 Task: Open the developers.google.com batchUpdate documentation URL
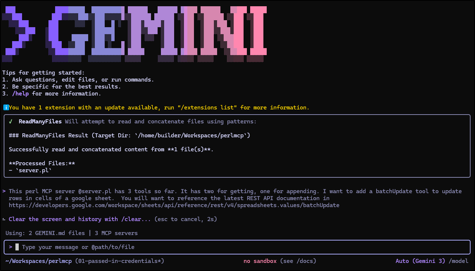(174, 205)
